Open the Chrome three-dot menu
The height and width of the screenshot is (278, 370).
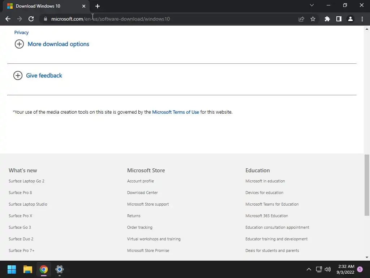point(362,19)
